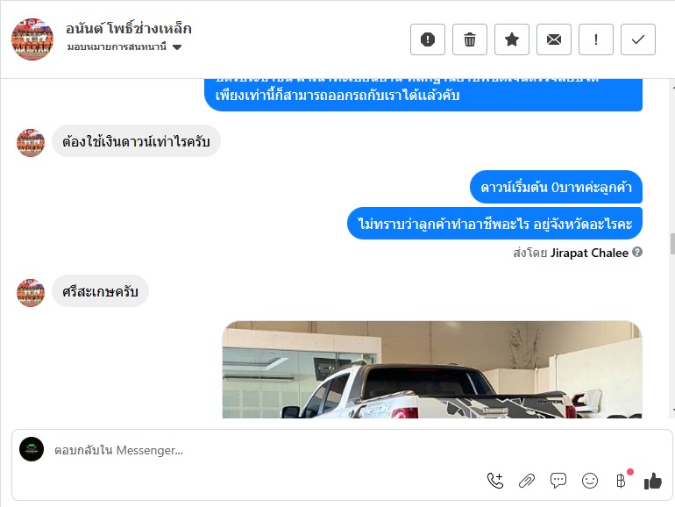
Task: Mark conversation done with the checkmark button
Action: (x=638, y=39)
